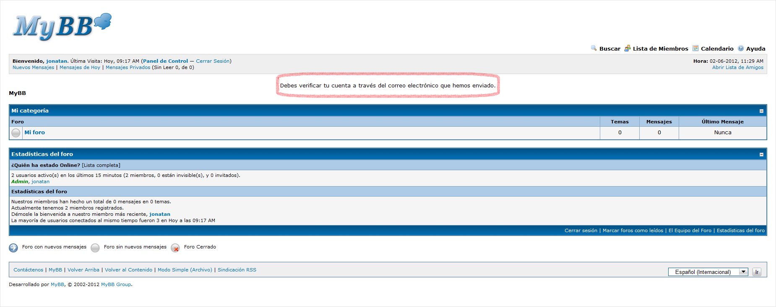Click the Sindicación RSS link

237,270
